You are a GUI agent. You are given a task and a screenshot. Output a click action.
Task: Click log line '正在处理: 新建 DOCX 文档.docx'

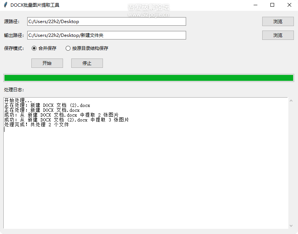42,110
